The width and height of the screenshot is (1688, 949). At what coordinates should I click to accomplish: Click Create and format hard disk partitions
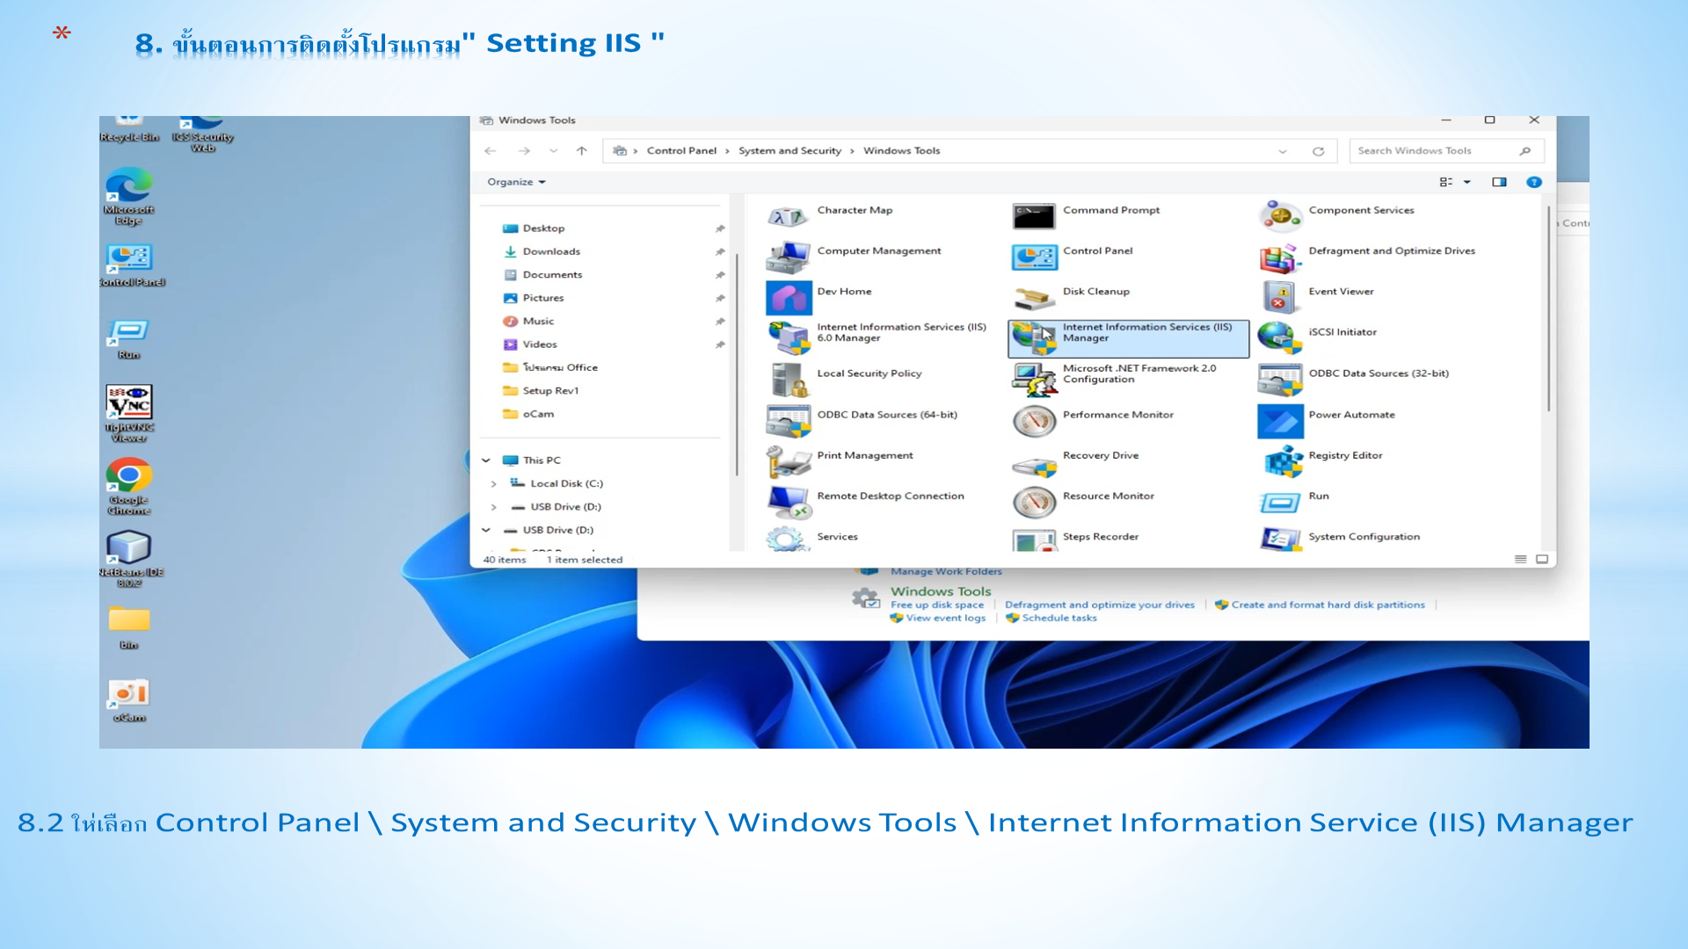coord(1328,605)
